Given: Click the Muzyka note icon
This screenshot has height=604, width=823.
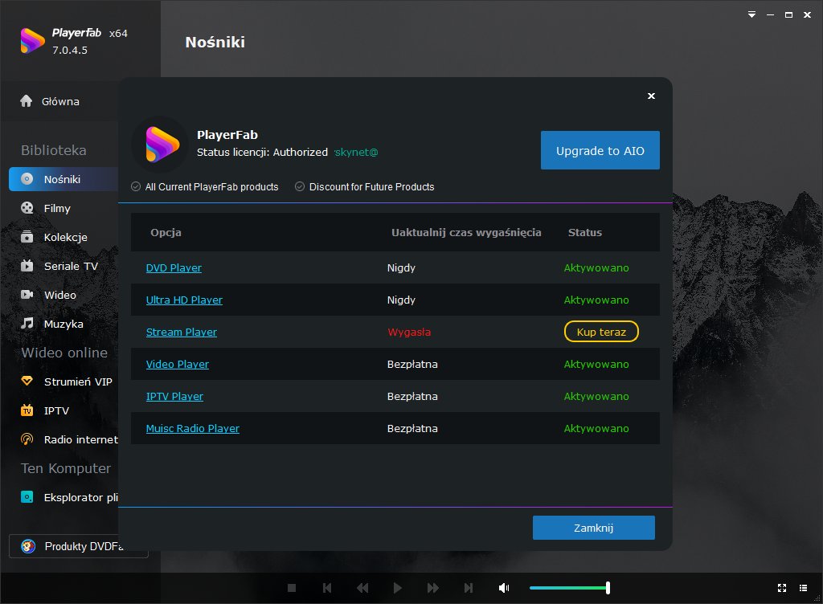Looking at the screenshot, I should (27, 324).
